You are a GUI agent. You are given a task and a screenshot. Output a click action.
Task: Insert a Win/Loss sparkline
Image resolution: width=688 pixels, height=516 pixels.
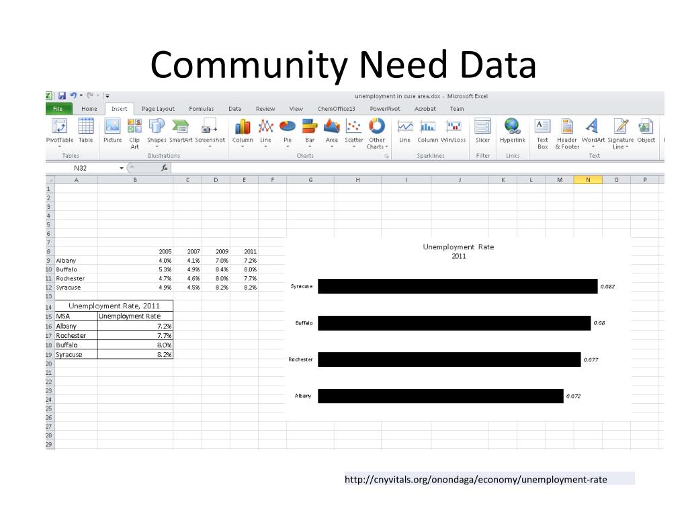coord(454,131)
